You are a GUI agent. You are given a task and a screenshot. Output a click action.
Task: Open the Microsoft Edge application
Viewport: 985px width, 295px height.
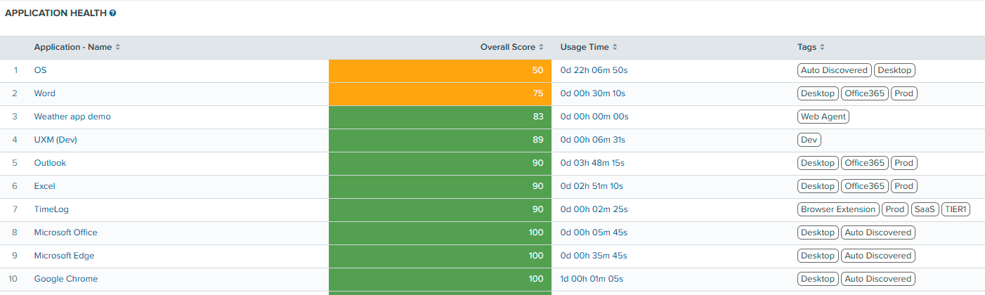point(64,256)
